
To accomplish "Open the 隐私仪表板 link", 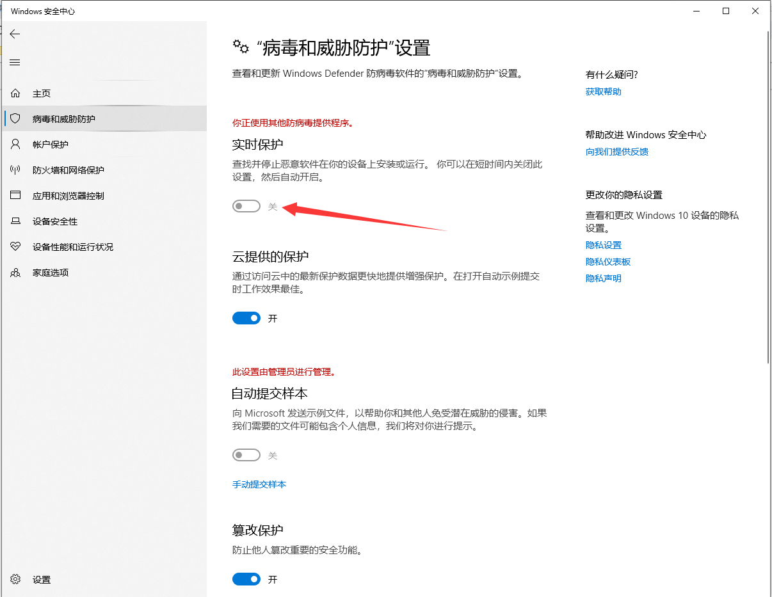I will [608, 261].
